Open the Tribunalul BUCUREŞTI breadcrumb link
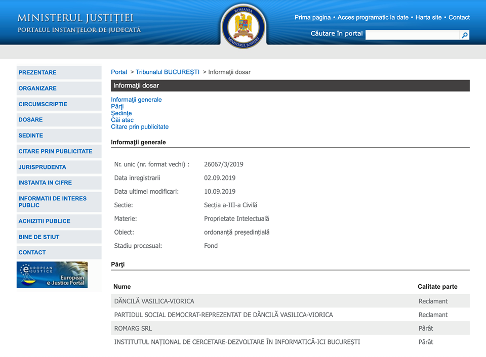The height and width of the screenshot is (357, 486). point(168,72)
